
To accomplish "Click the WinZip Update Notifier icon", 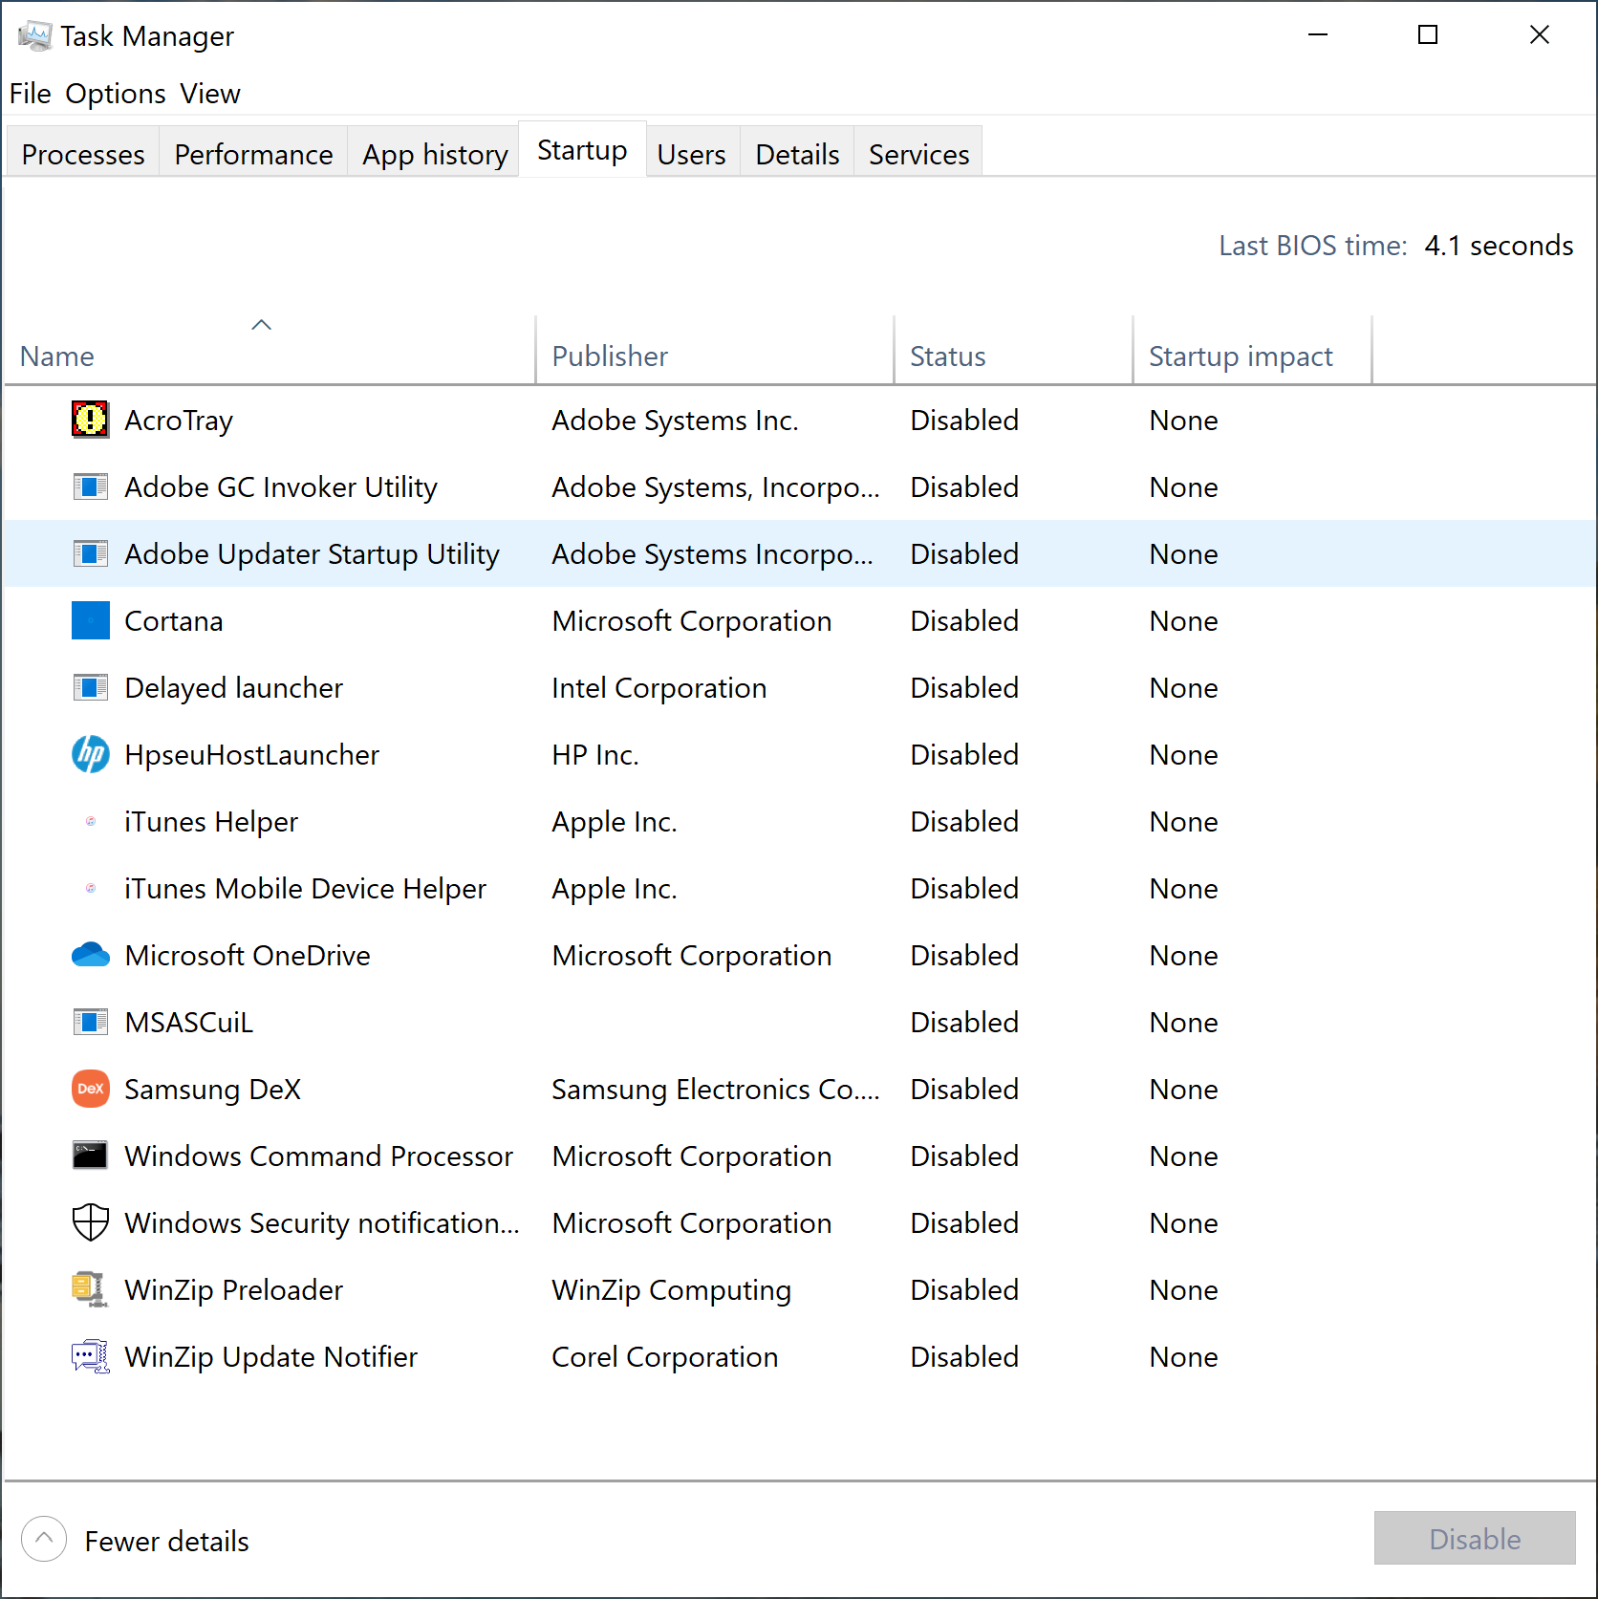I will pos(90,1356).
